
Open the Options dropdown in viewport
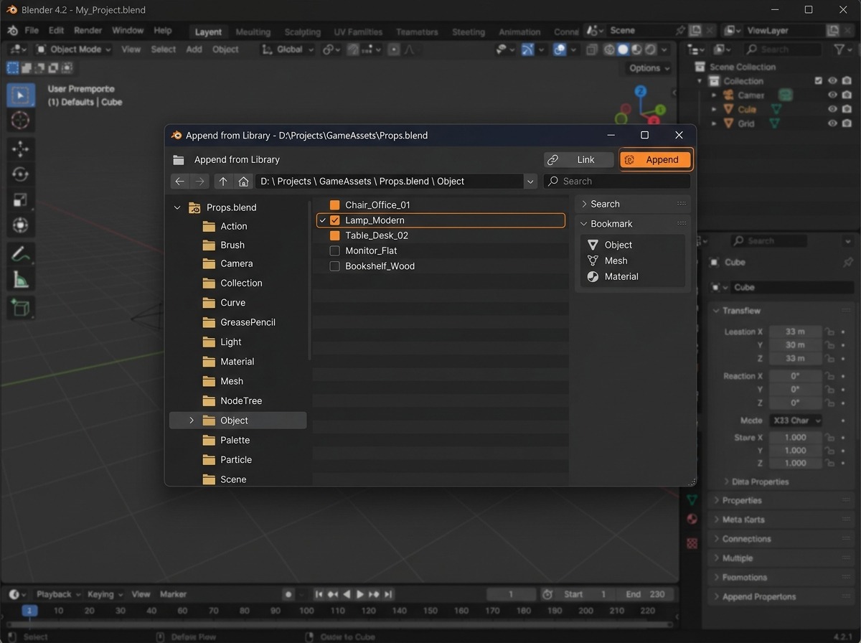(649, 68)
